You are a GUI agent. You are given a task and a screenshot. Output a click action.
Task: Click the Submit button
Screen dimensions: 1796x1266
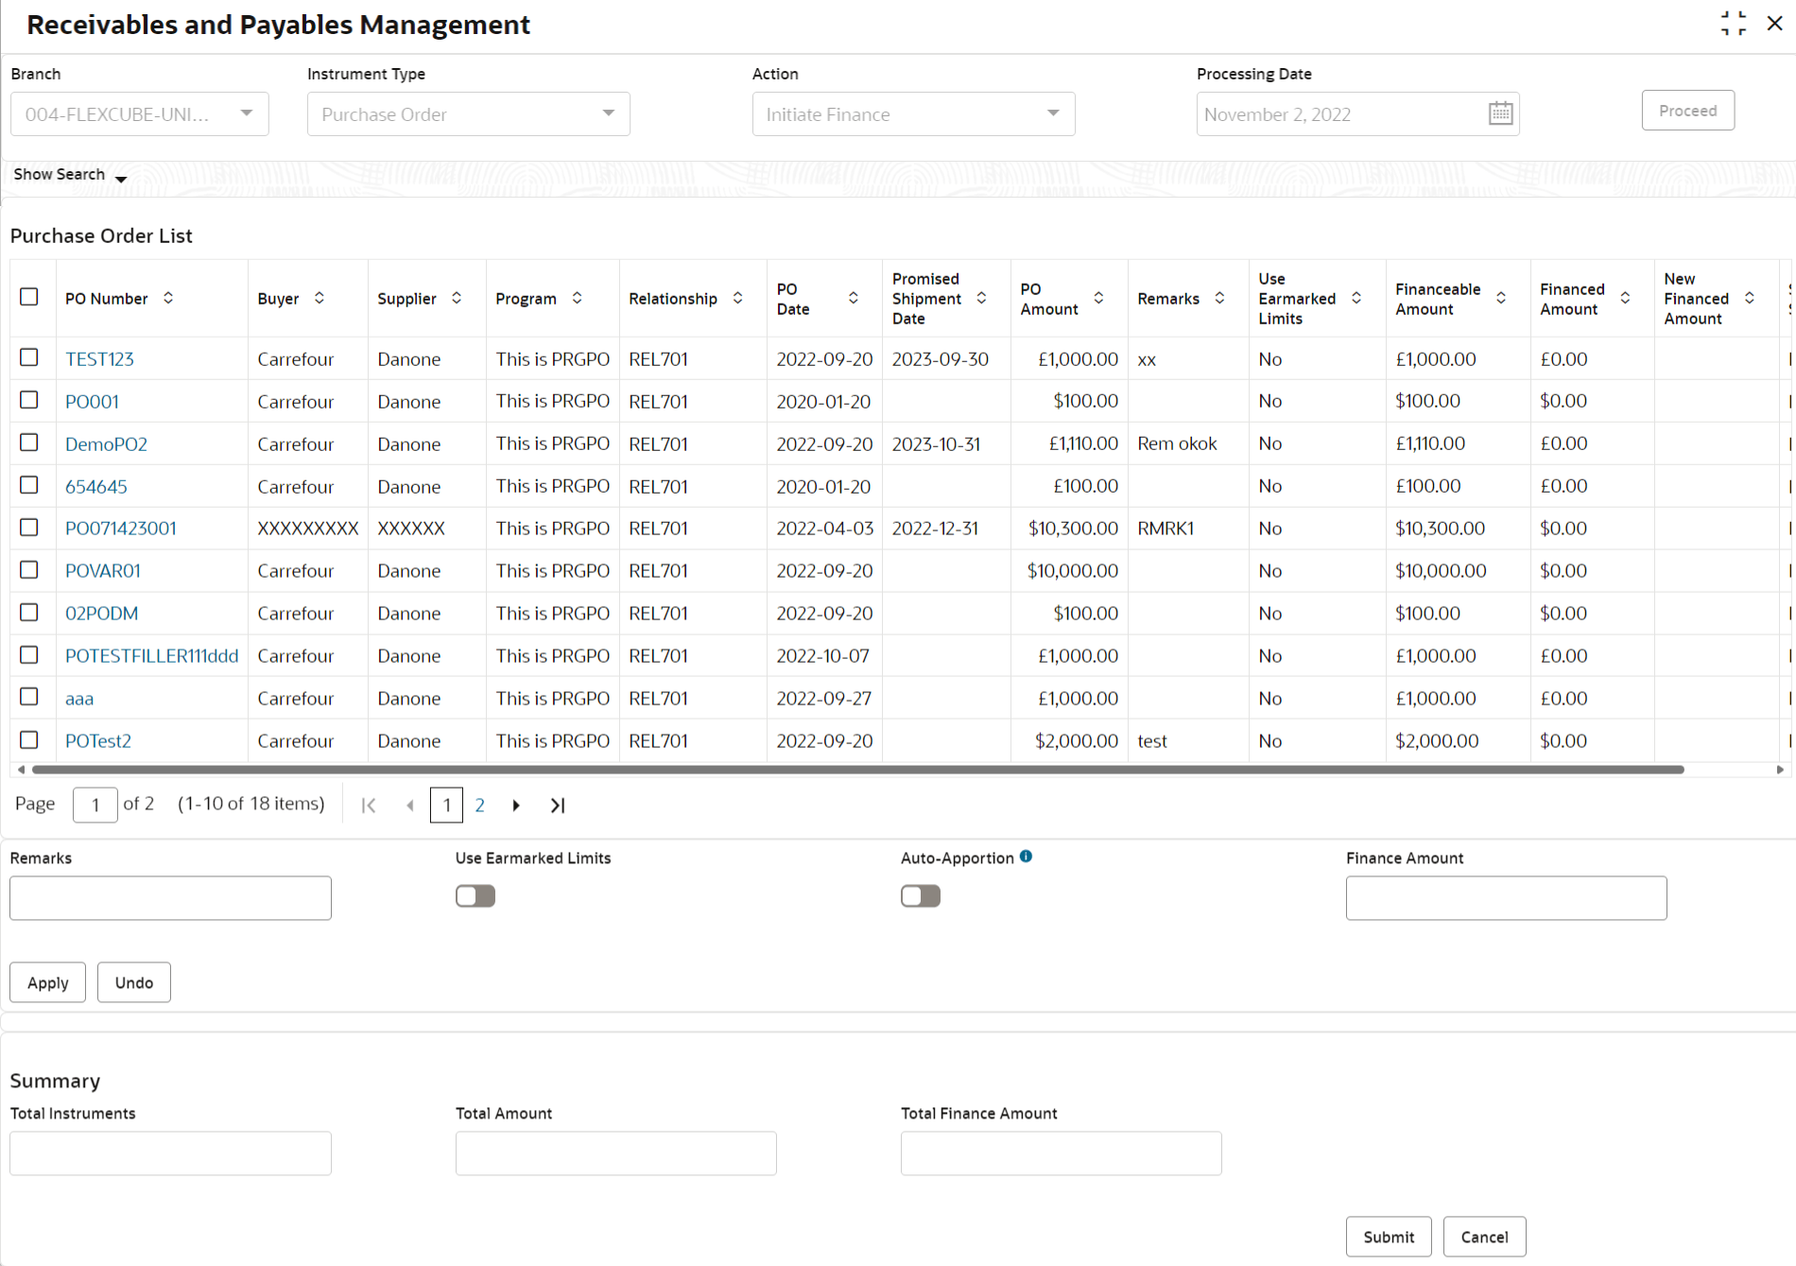(1388, 1237)
